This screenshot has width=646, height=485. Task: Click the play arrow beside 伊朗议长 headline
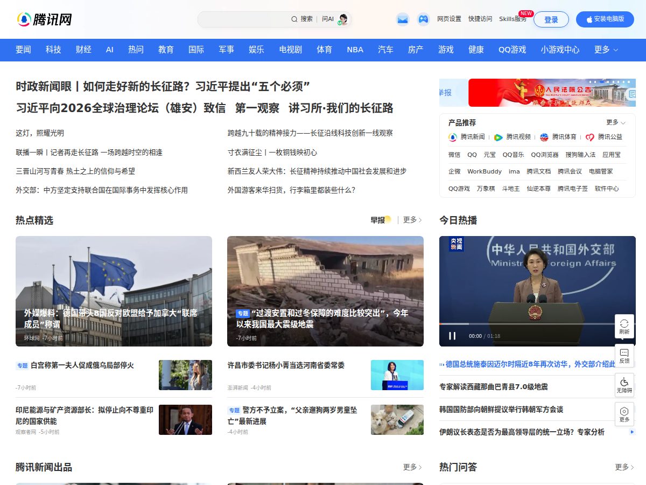pos(632,432)
